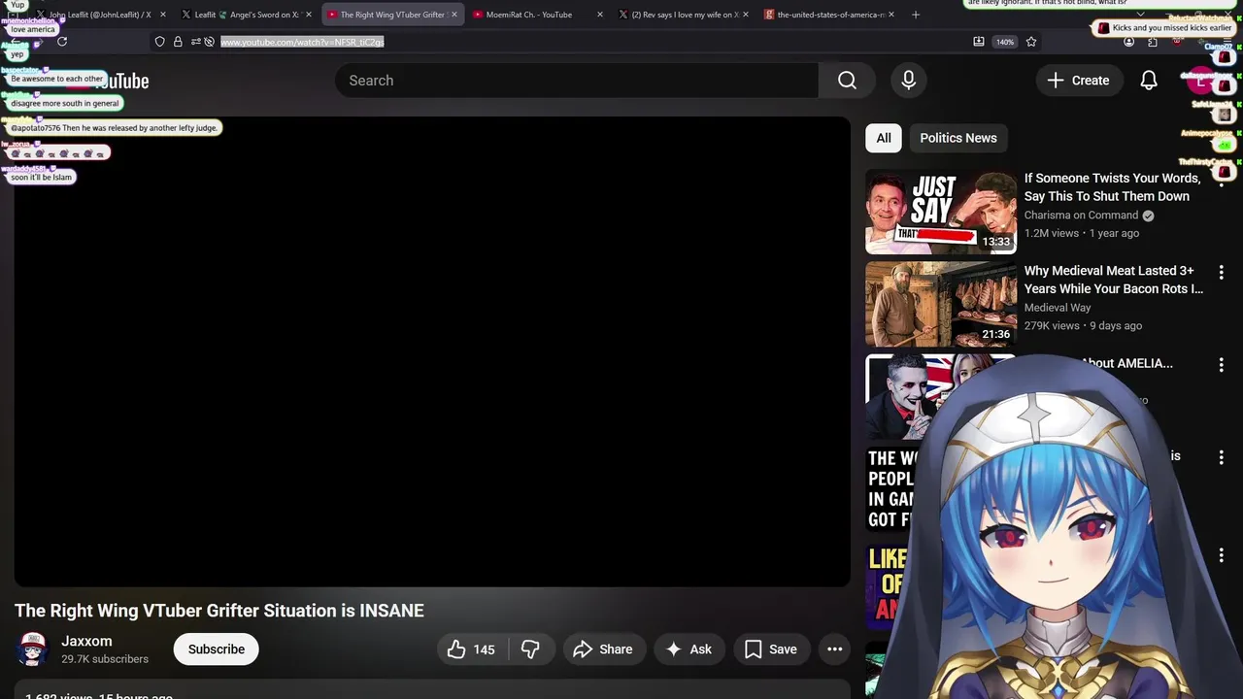This screenshot has width=1243, height=699.
Task: Open 'If Someone Twists Your Words' video title
Action: [1113, 187]
